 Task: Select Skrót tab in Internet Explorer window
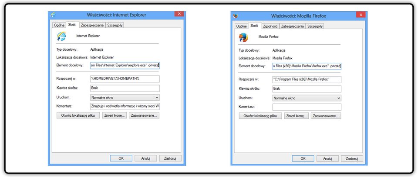(x=72, y=25)
